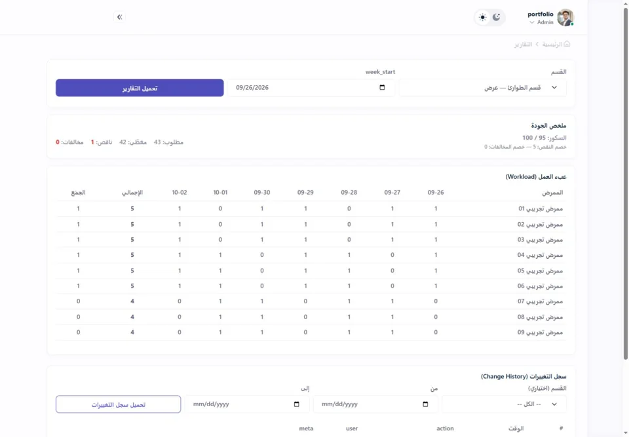Click the الممرض column header

point(552,193)
